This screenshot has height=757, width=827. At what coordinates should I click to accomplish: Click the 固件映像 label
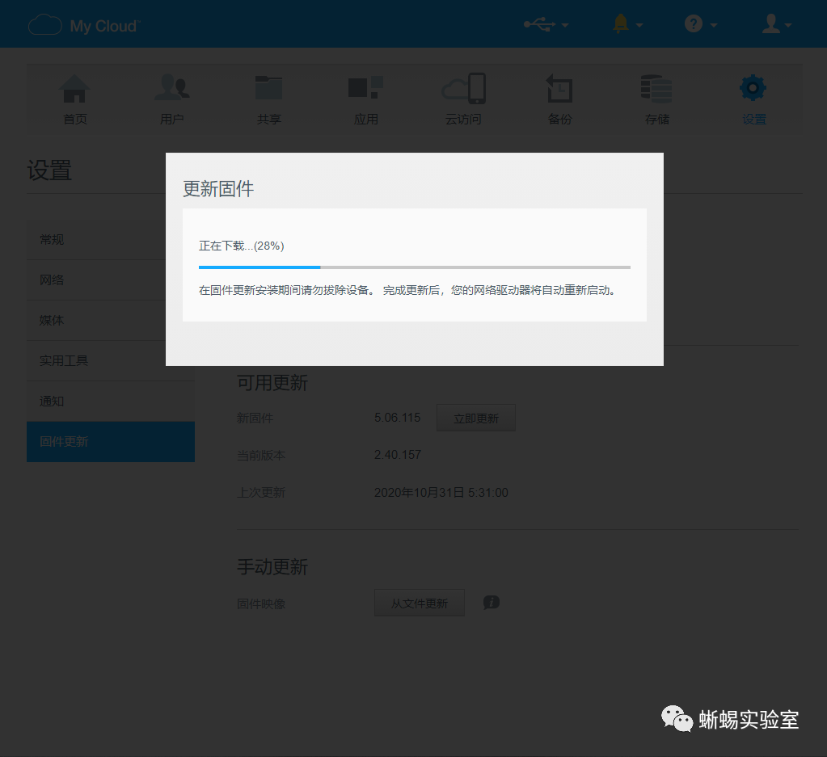pyautogui.click(x=261, y=603)
